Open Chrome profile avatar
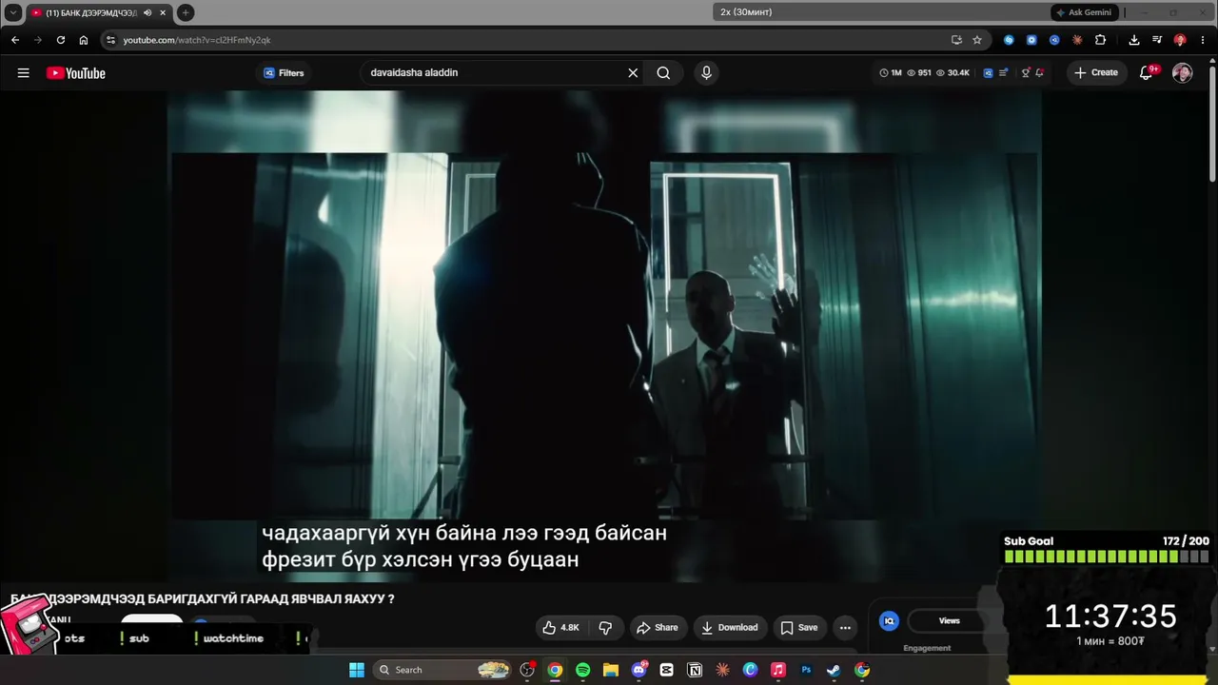 click(x=1180, y=40)
